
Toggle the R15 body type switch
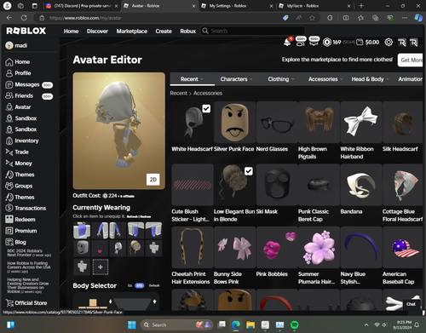tap(139, 285)
